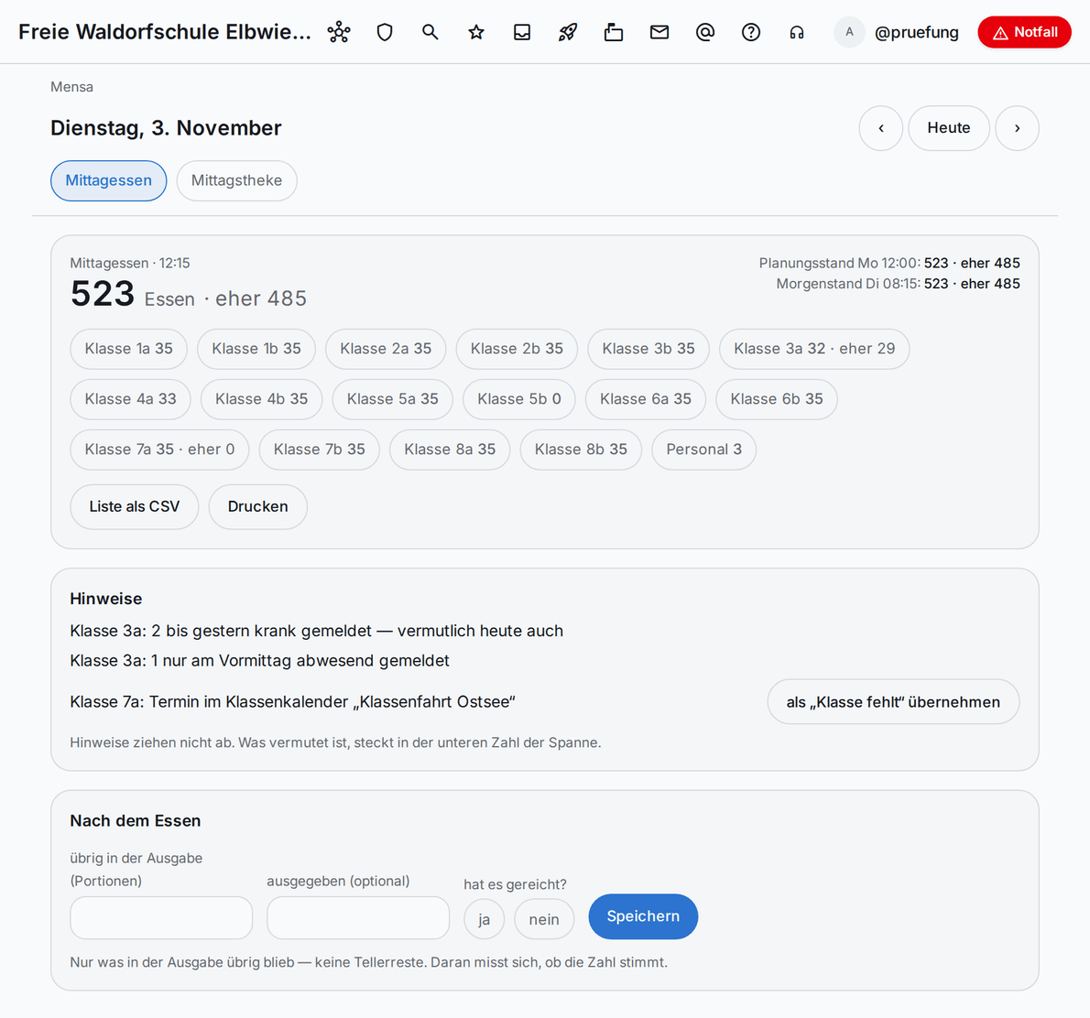The width and height of the screenshot is (1090, 1018).
Task: Focus the übrig in der Ausgabe field
Action: (x=161, y=917)
